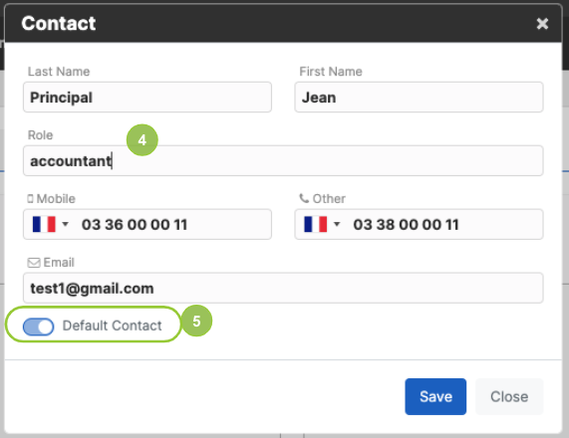This screenshot has width=569, height=438.
Task: Close the Contact dialog with X icon
Action: [x=542, y=24]
